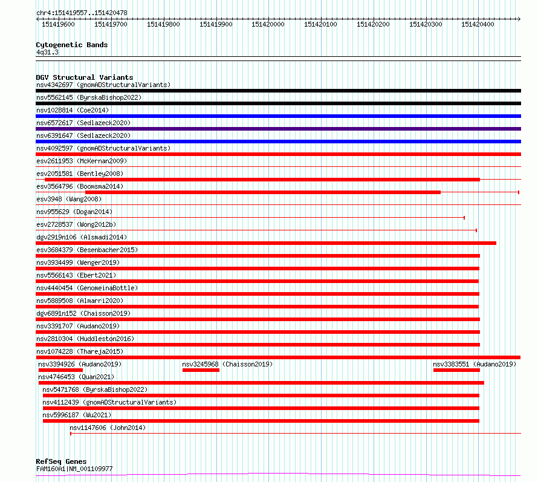
Task: Click ruler position 151420200
Action: tap(373, 24)
